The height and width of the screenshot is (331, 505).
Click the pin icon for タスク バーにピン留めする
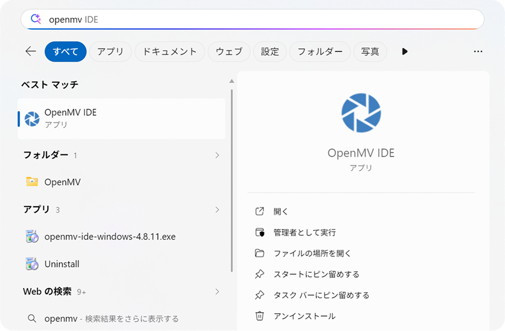tap(259, 295)
